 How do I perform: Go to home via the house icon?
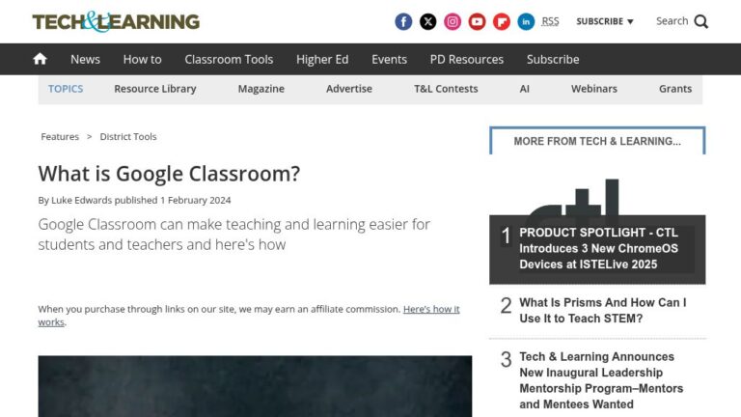[x=41, y=59]
